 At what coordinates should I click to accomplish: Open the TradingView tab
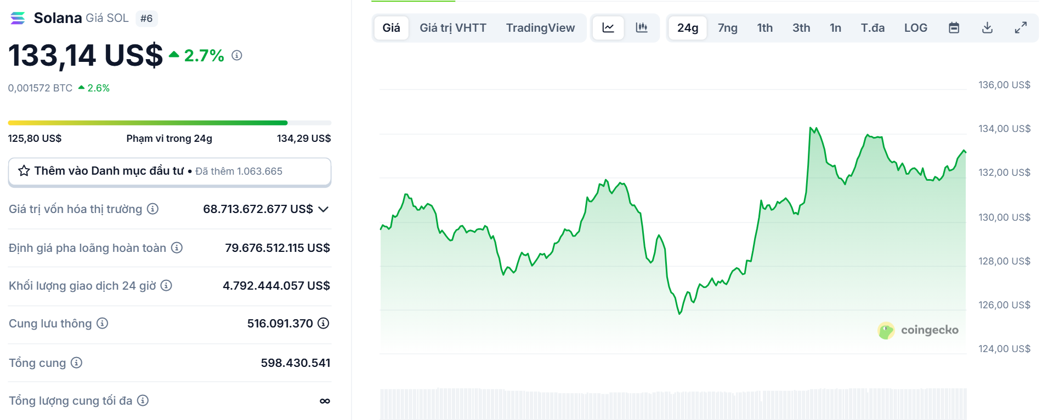540,28
